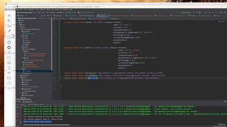Image resolution: width=227 pixels, height=127 pixels.
Task: Click 'Hello from Going home process' console line
Action: pyautogui.click(x=37, y=122)
